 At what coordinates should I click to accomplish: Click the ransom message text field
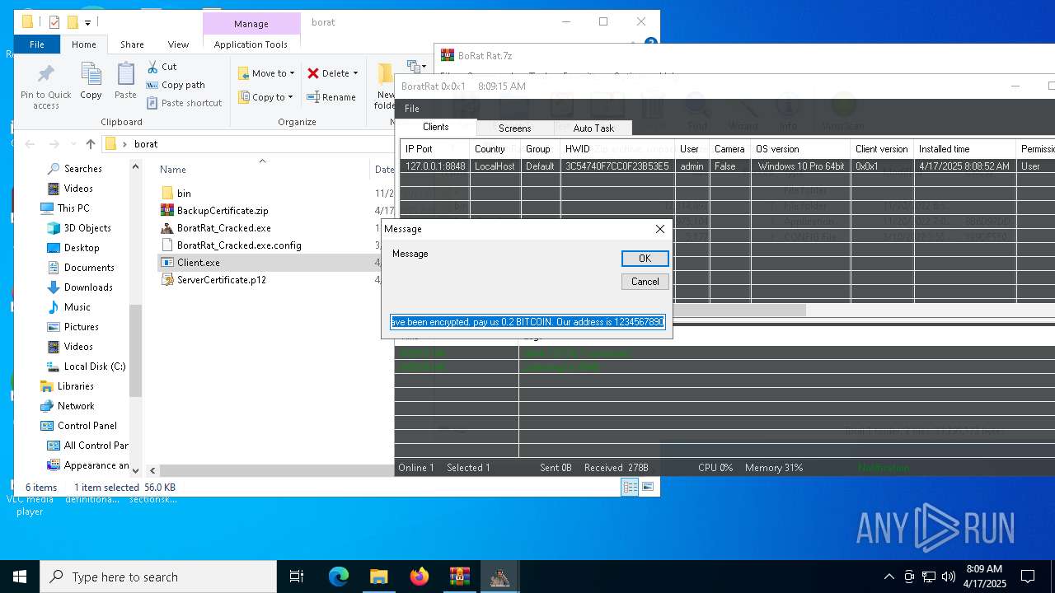tap(527, 322)
